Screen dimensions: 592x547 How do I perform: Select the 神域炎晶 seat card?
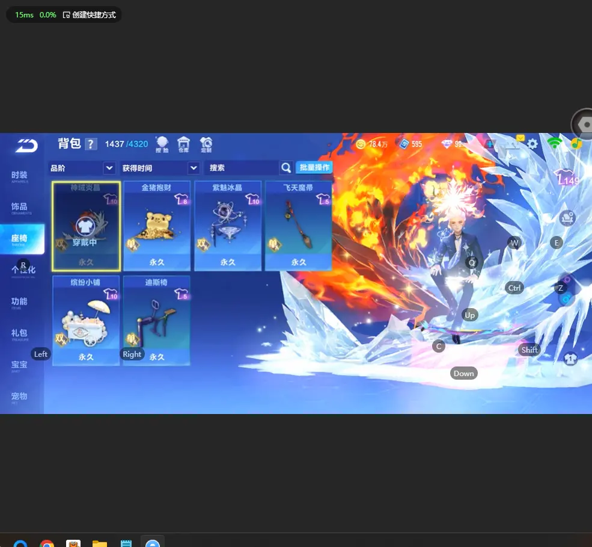(x=86, y=226)
